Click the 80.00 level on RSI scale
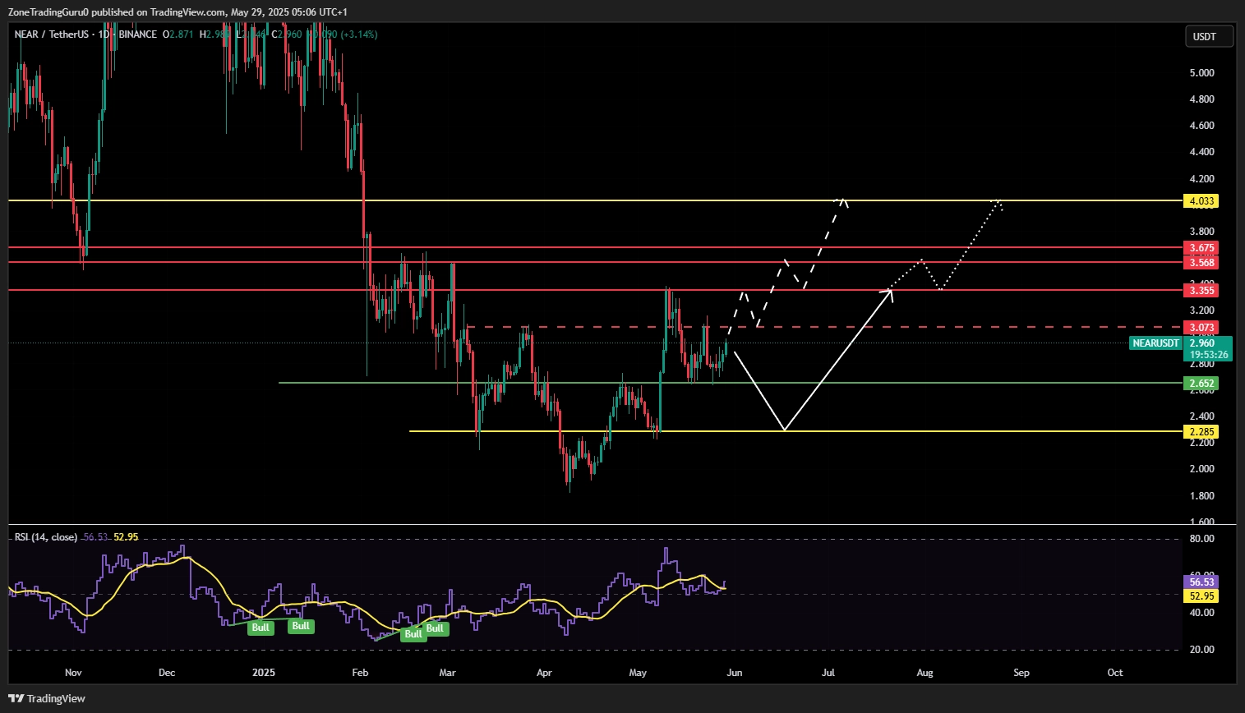 [1201, 540]
